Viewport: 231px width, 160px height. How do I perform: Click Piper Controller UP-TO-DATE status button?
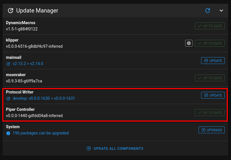pyautogui.click(x=210, y=113)
